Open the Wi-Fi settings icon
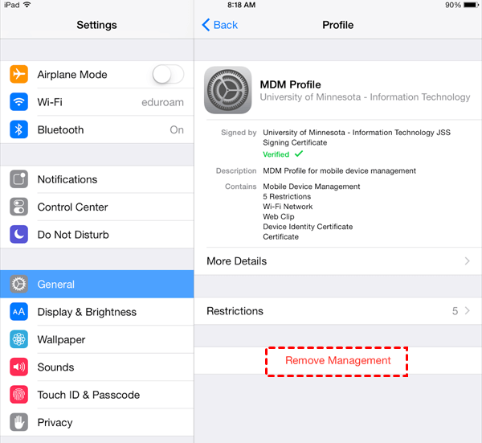This screenshot has height=443, width=482. pos(18,102)
